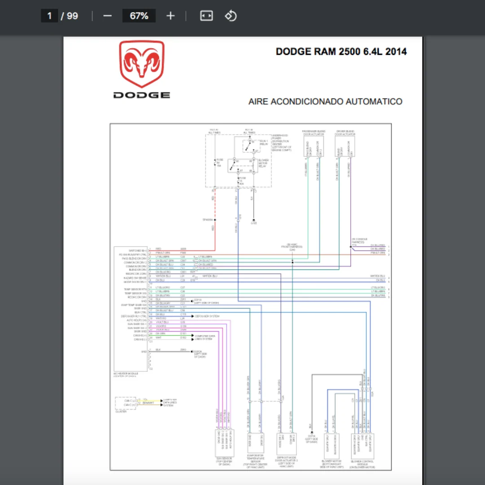Select the DODGE RAM 2500 6.4L 2014 heading
The width and height of the screenshot is (485, 485).
click(341, 51)
